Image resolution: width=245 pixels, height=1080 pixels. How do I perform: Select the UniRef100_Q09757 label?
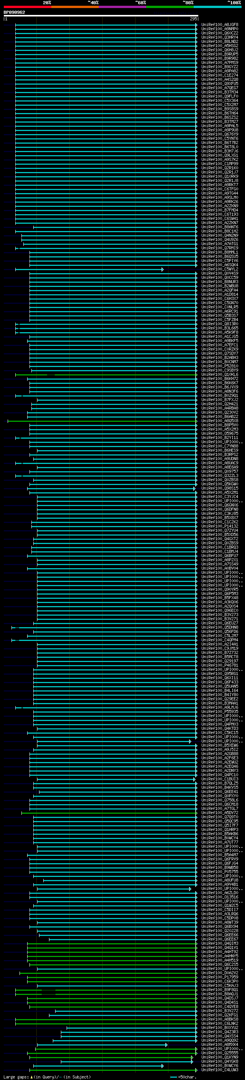point(219,471)
